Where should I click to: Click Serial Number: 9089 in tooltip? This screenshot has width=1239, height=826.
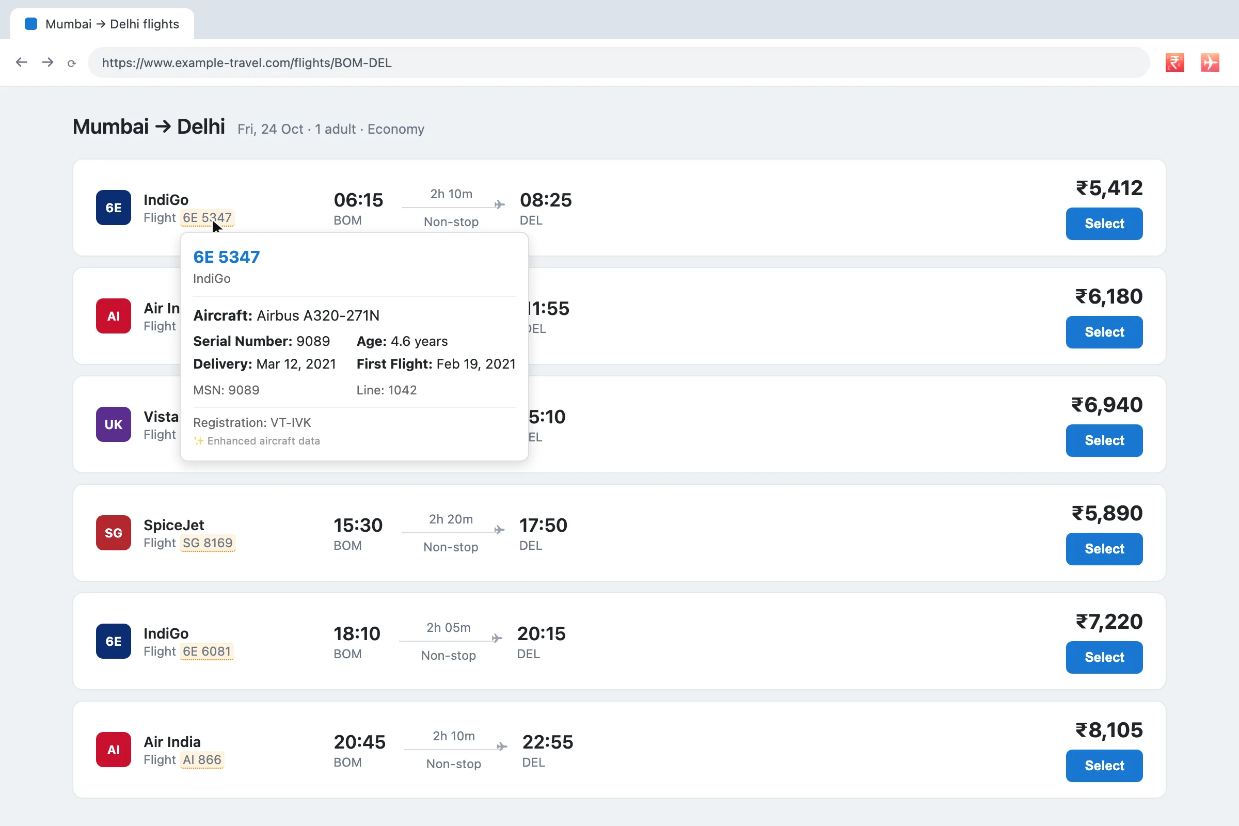261,341
